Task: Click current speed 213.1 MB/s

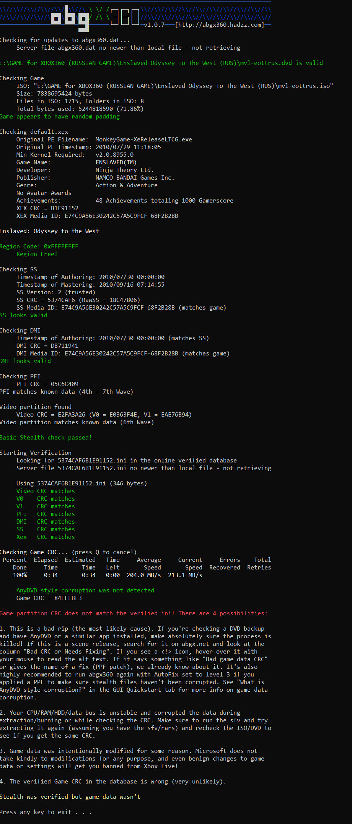Action: click(185, 575)
